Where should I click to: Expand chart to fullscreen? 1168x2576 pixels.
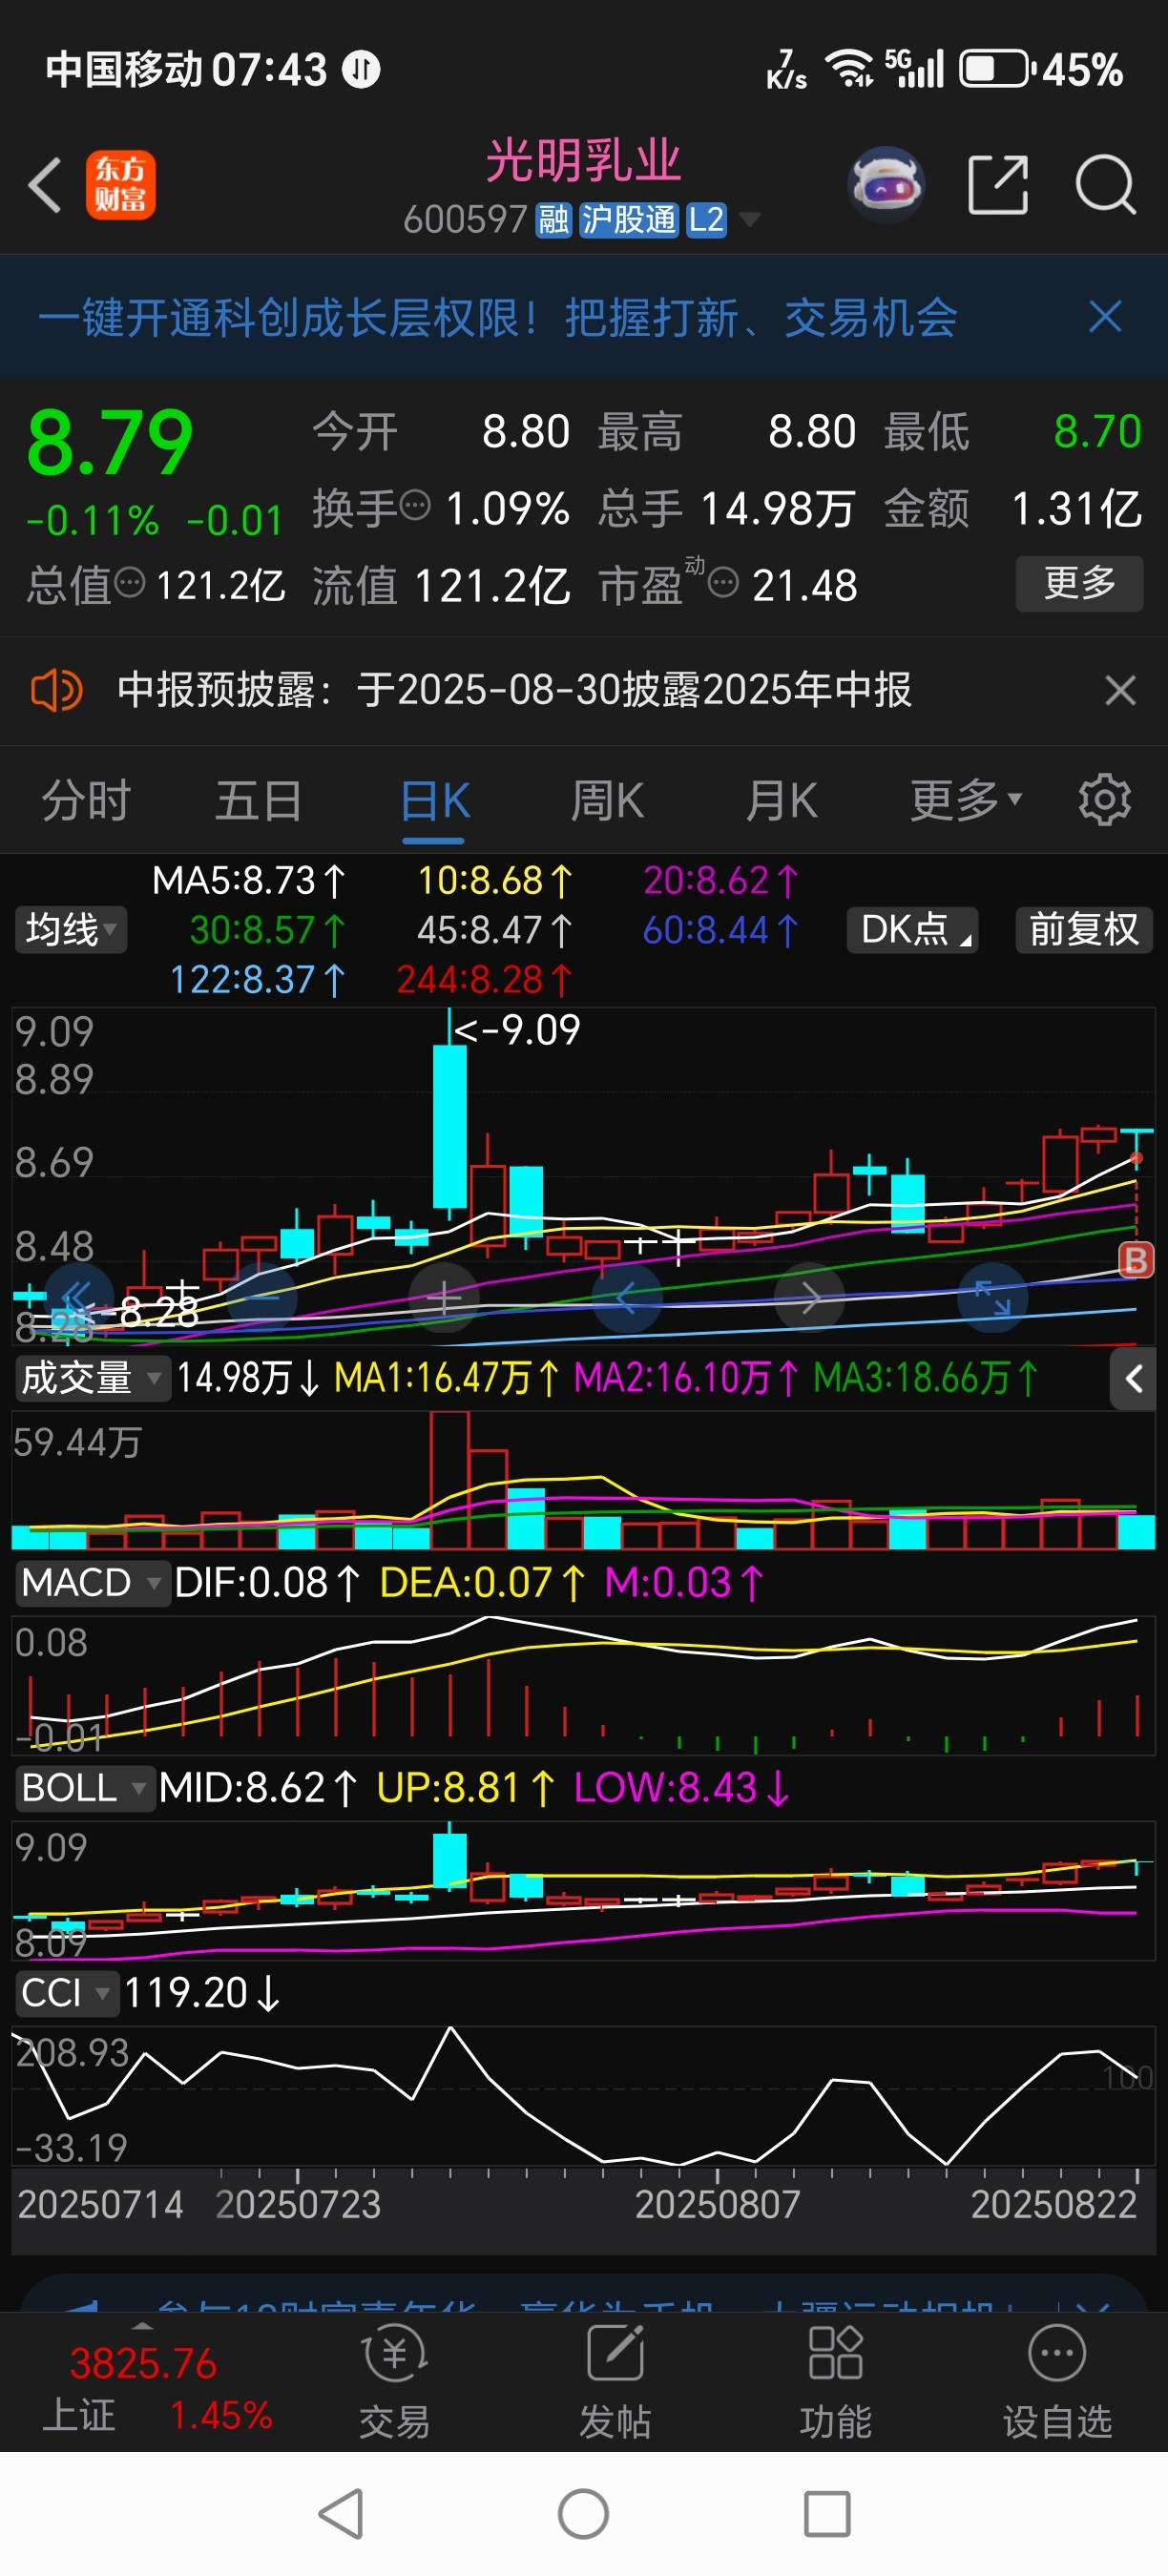coord(992,1298)
